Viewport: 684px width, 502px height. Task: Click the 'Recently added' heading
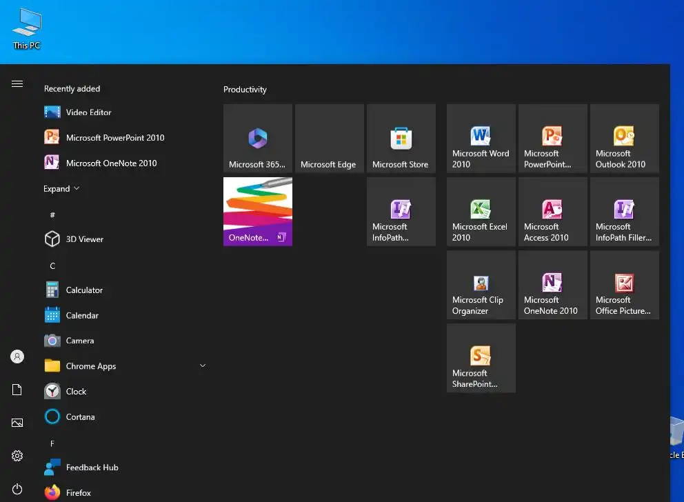click(x=72, y=88)
